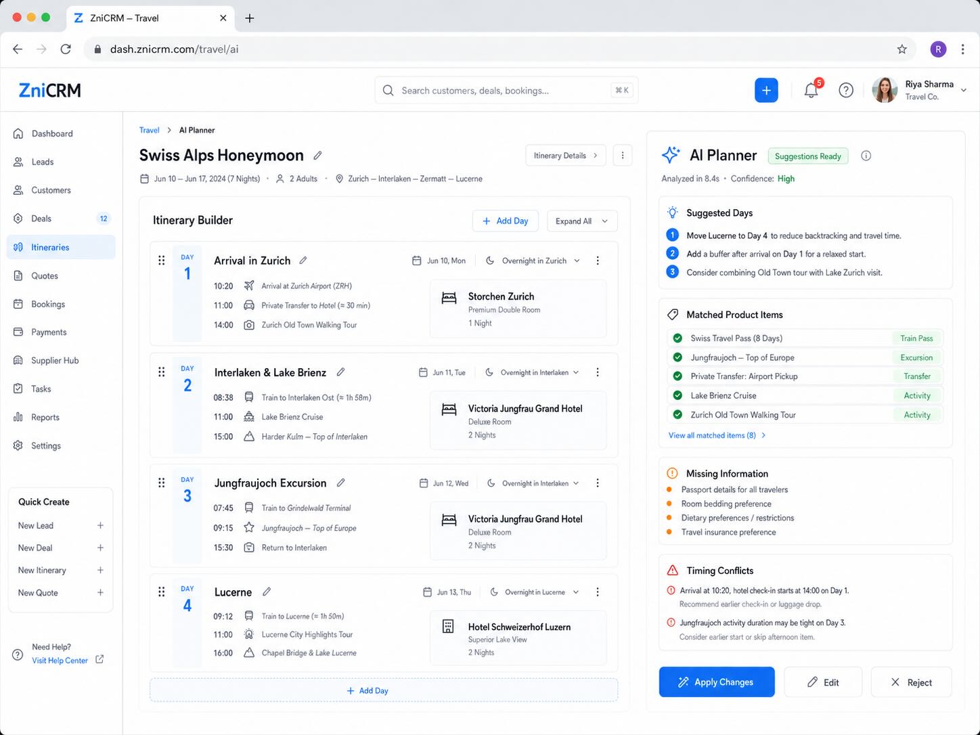Click the Hotel Schweizerhof Luzern building icon
The image size is (980, 735).
[x=448, y=627]
